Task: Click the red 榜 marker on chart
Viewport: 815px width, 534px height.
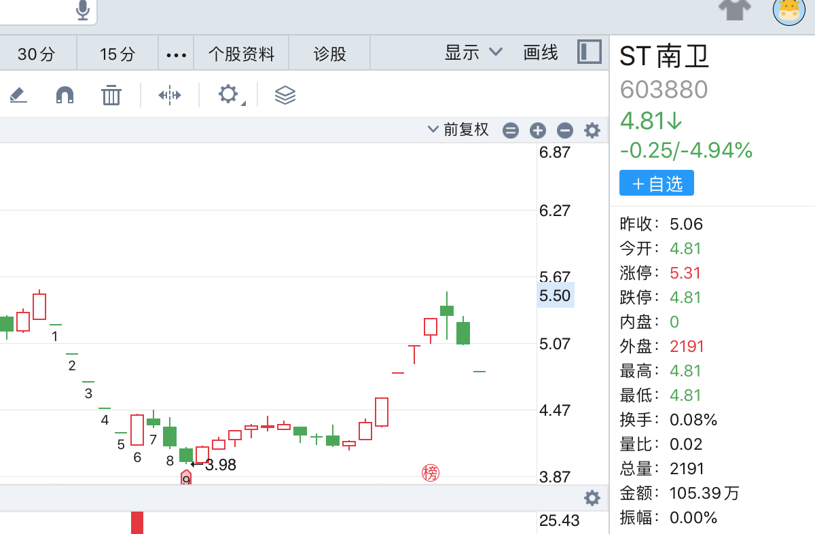Action: point(431,473)
